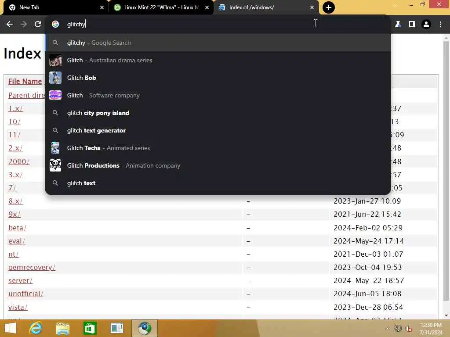Open the 2.x/ directory link

pyautogui.click(x=15, y=148)
